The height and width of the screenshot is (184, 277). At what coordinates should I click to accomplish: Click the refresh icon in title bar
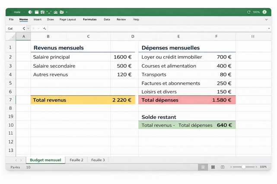tap(248, 12)
